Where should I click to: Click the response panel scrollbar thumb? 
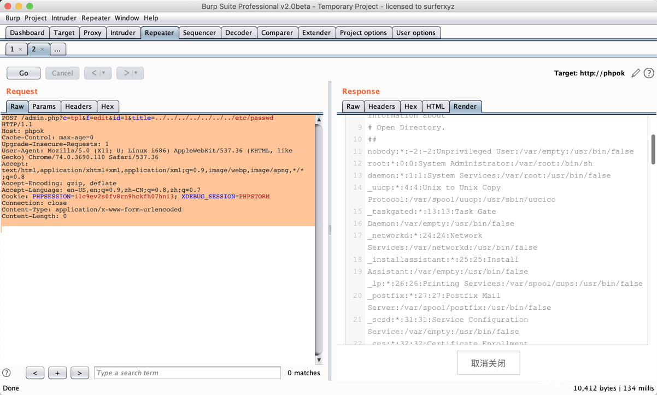click(x=653, y=149)
